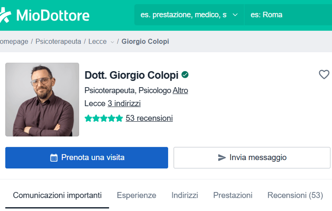
Task: Click the calendar icon in Prenota button
Action: tap(54, 158)
